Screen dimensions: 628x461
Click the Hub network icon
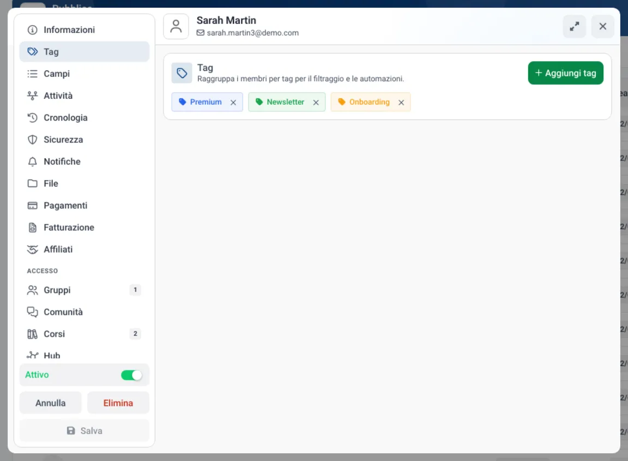coord(33,355)
